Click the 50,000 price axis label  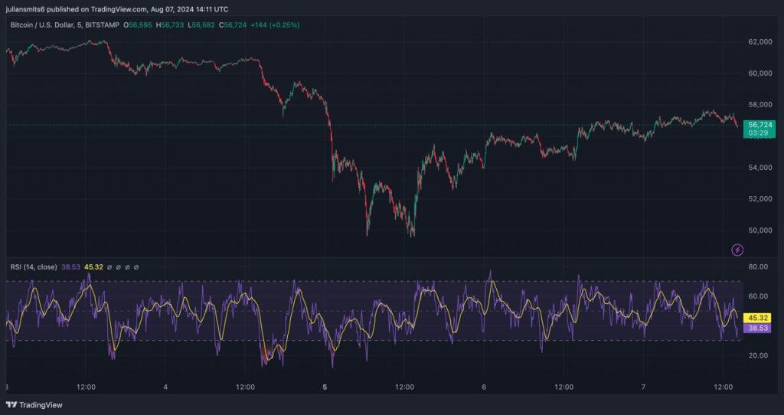pos(760,230)
